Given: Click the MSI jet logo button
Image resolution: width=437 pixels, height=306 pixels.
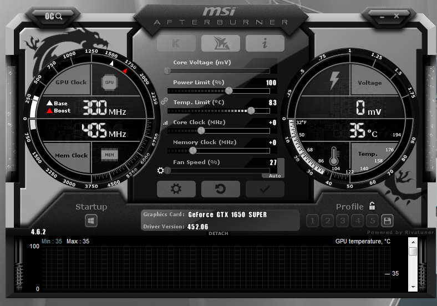Looking at the screenshot, I should (x=221, y=43).
